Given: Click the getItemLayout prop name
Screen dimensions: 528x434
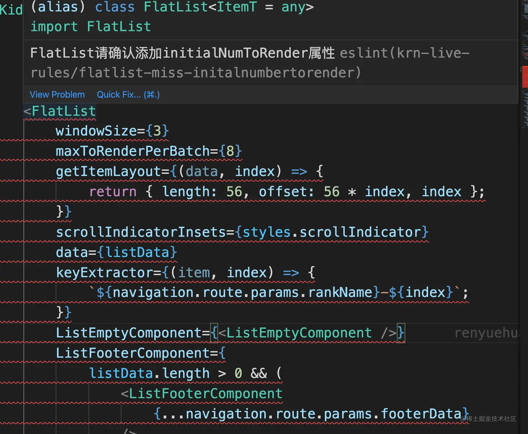Looking at the screenshot, I should [x=109, y=172].
